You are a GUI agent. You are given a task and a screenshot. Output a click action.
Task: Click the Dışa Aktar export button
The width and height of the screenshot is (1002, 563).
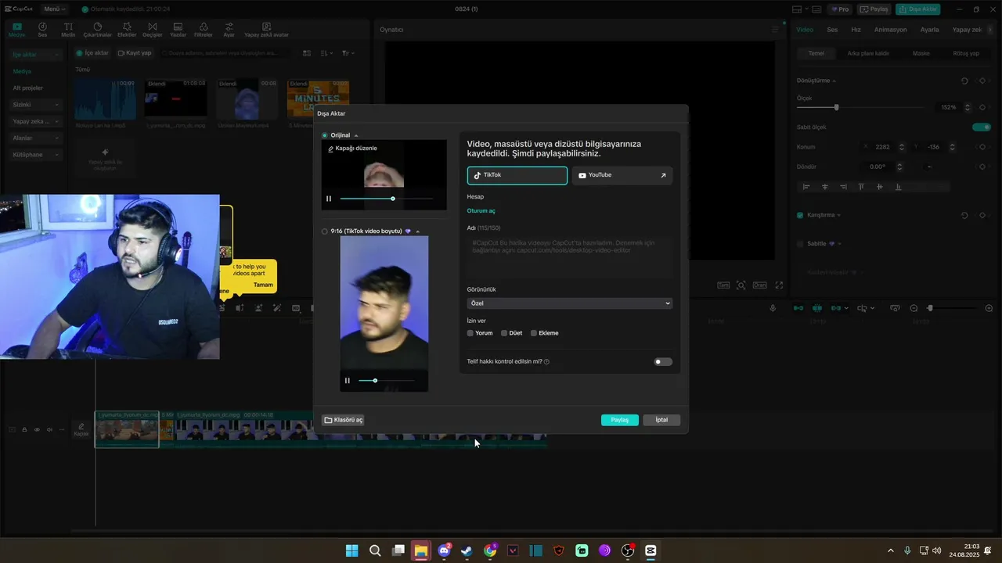918,9
